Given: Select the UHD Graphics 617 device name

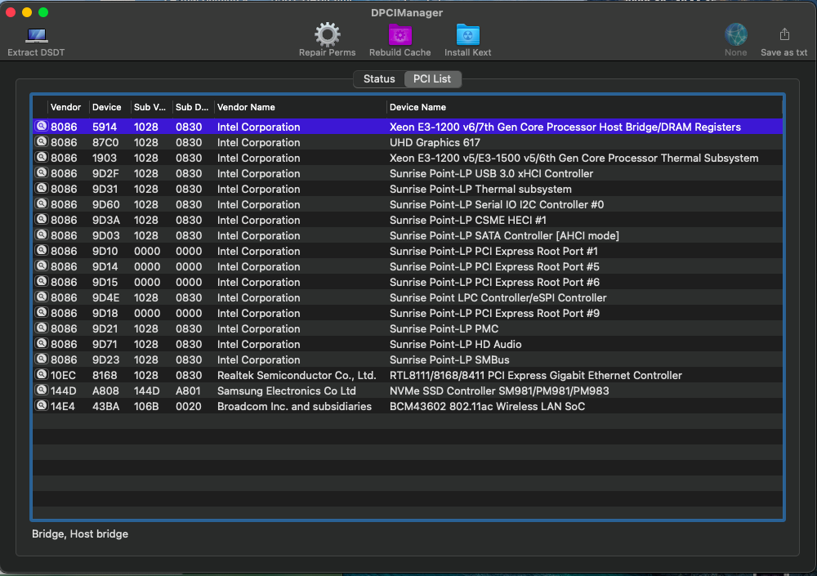Looking at the screenshot, I should (x=435, y=142).
